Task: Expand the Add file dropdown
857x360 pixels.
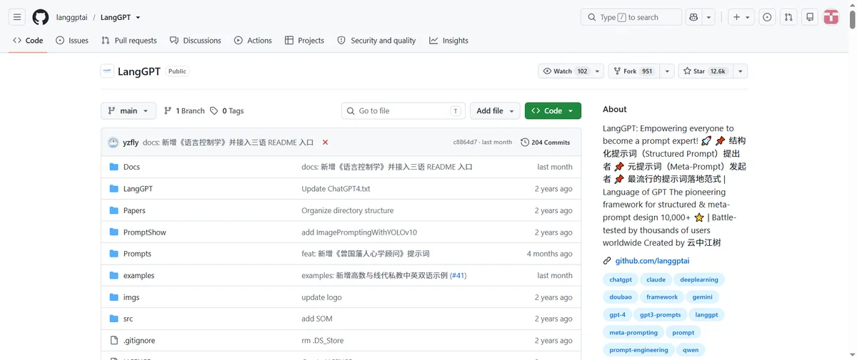Action: 495,111
